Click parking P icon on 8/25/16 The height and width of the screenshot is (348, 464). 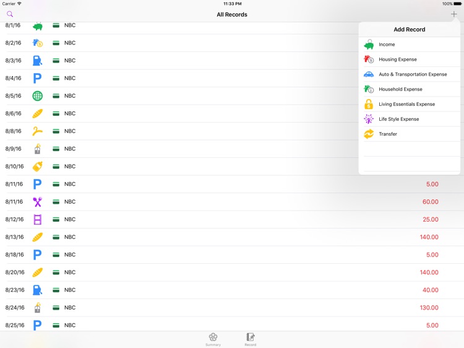37,325
